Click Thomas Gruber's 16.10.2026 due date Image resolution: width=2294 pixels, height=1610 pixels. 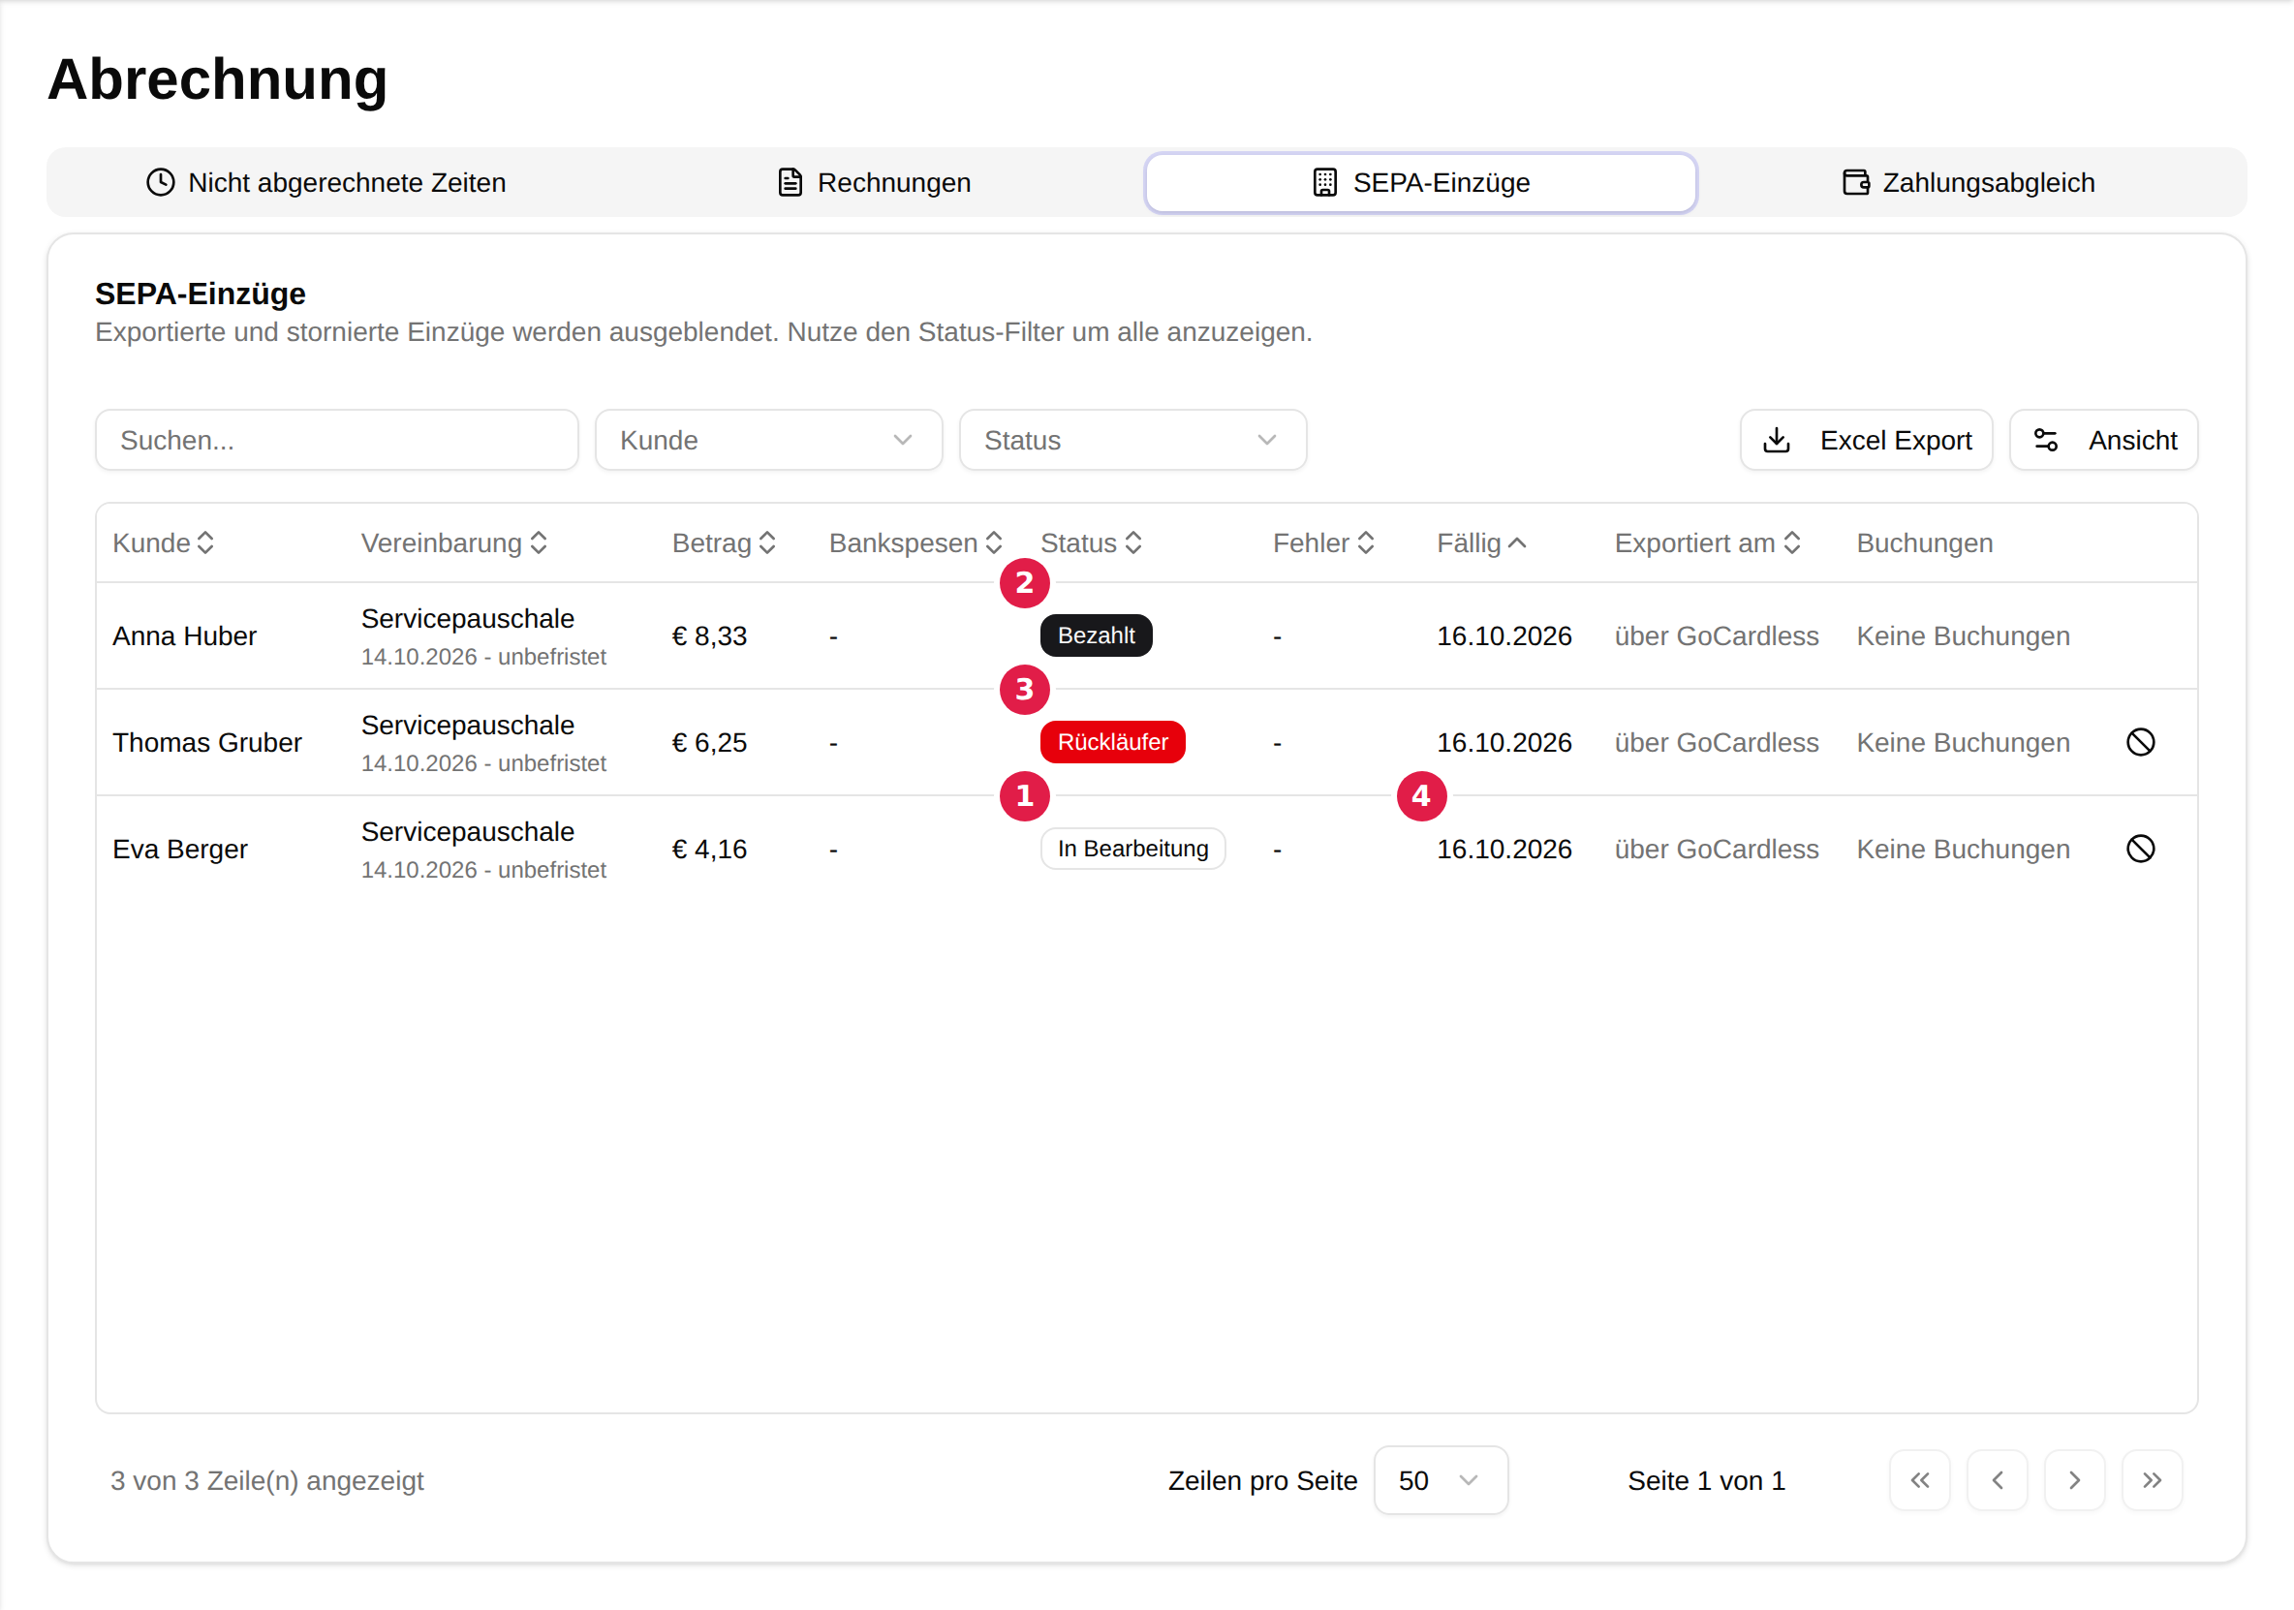(1503, 743)
